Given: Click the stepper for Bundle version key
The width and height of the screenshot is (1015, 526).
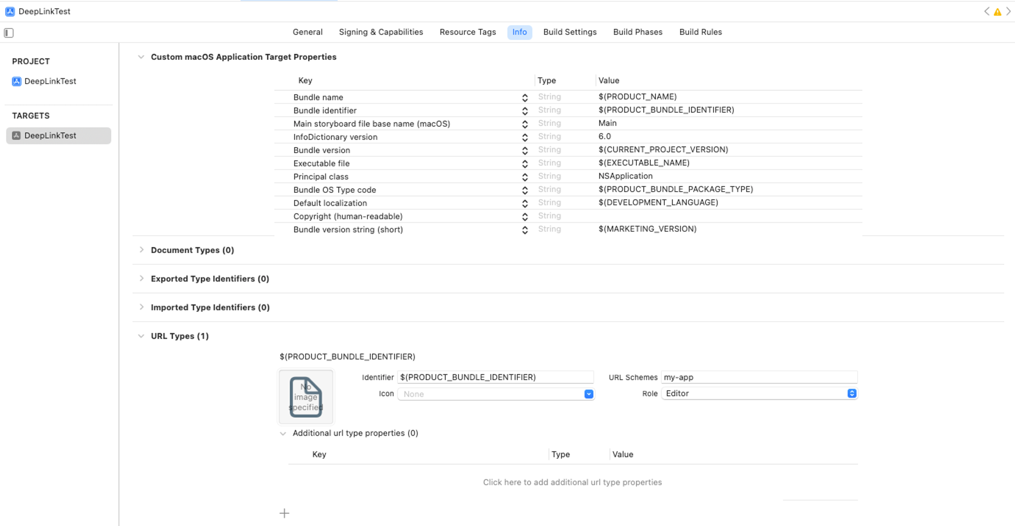Looking at the screenshot, I should [525, 150].
